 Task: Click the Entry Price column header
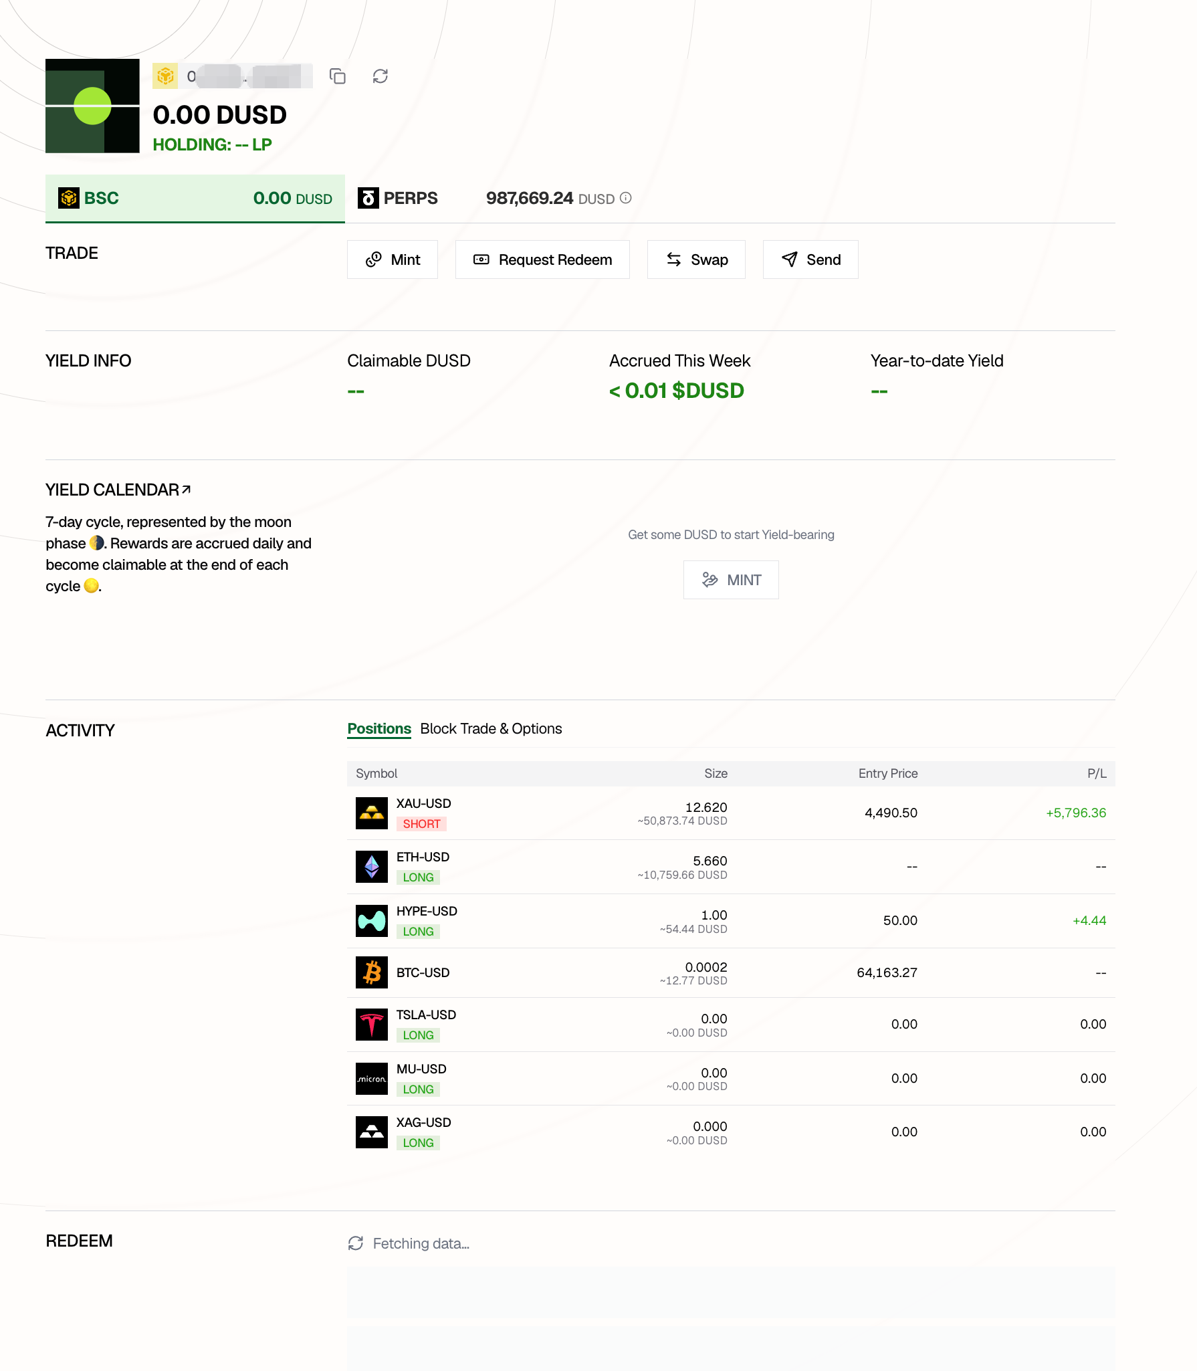pyautogui.click(x=888, y=774)
